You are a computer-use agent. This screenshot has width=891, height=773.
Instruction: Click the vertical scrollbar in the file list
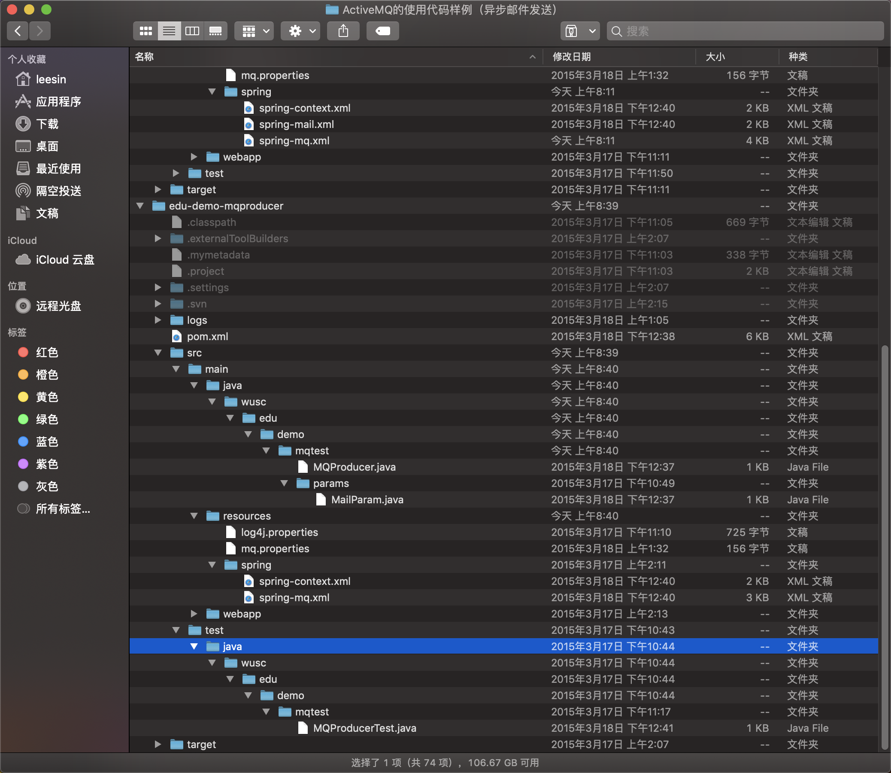click(885, 547)
